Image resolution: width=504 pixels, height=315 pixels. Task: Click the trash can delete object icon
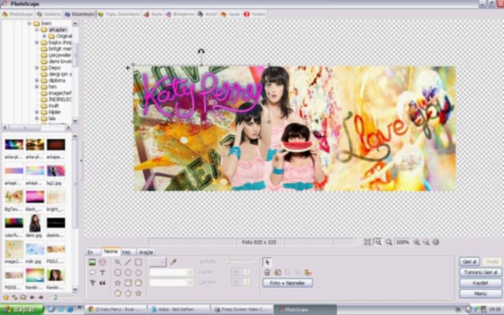tap(267, 273)
